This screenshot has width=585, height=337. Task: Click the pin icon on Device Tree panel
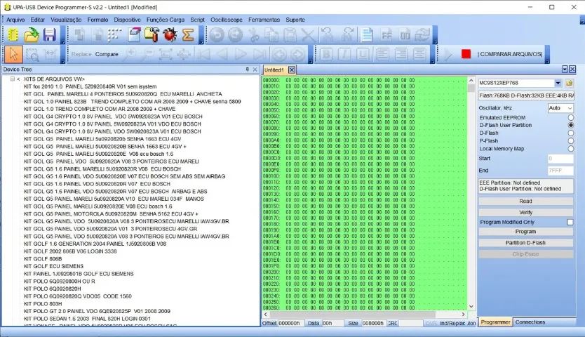247,70
